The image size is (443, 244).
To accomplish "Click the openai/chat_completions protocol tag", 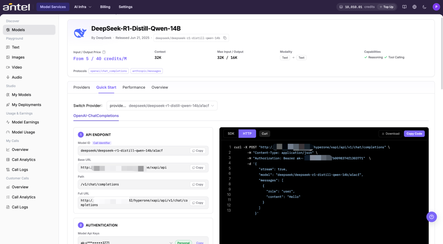I will [109, 71].
